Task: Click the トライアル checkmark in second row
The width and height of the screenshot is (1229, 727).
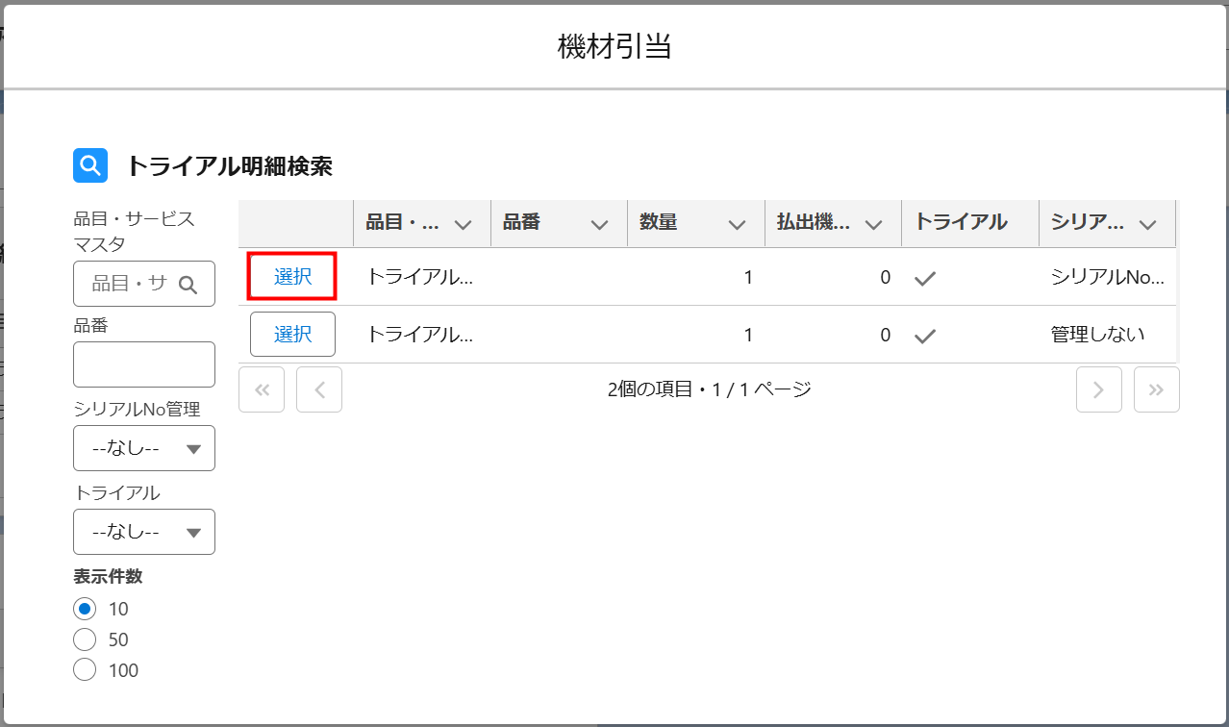Action: [x=925, y=336]
